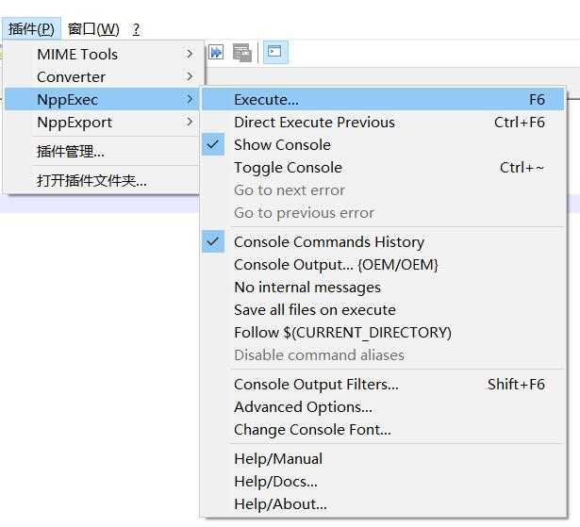The image size is (580, 527).
Task: Open the 插件(P) menu
Action: coord(31,28)
